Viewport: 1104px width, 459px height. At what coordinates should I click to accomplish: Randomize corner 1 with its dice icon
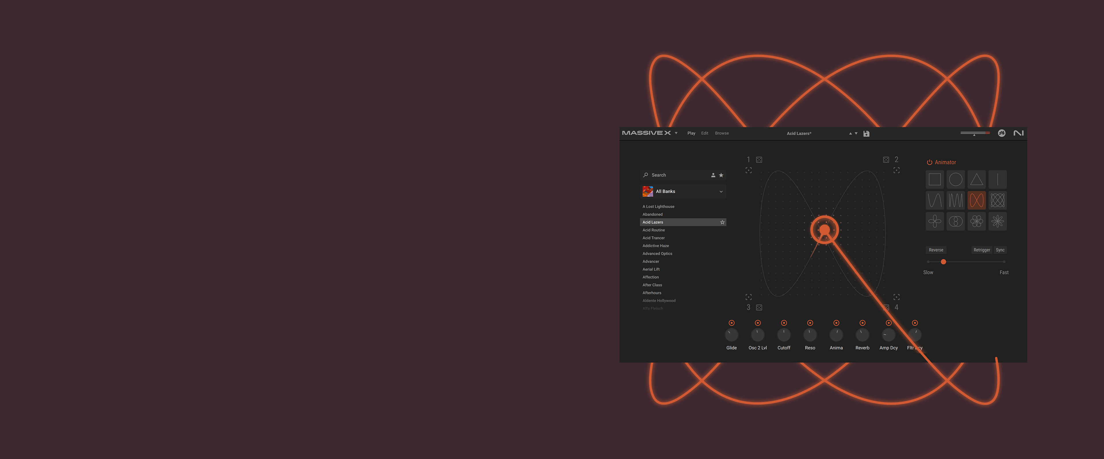coord(759,160)
